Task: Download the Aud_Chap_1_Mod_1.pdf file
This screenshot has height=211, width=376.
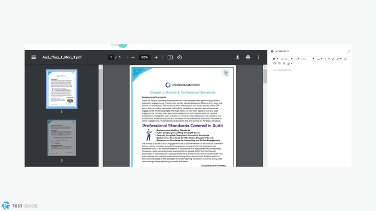Action: [x=237, y=57]
